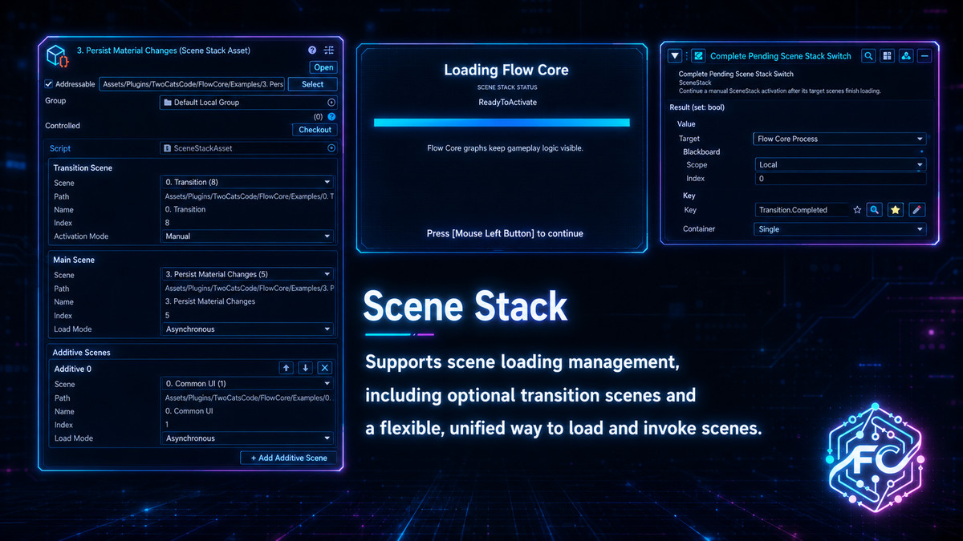The width and height of the screenshot is (963, 541).
Task: Click the blue help icon next to (0)
Action: tap(331, 116)
